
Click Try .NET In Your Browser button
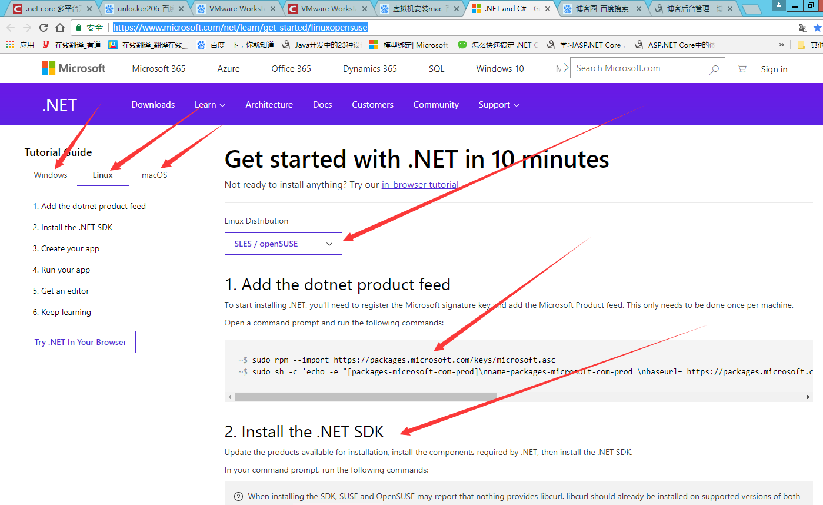pos(80,342)
